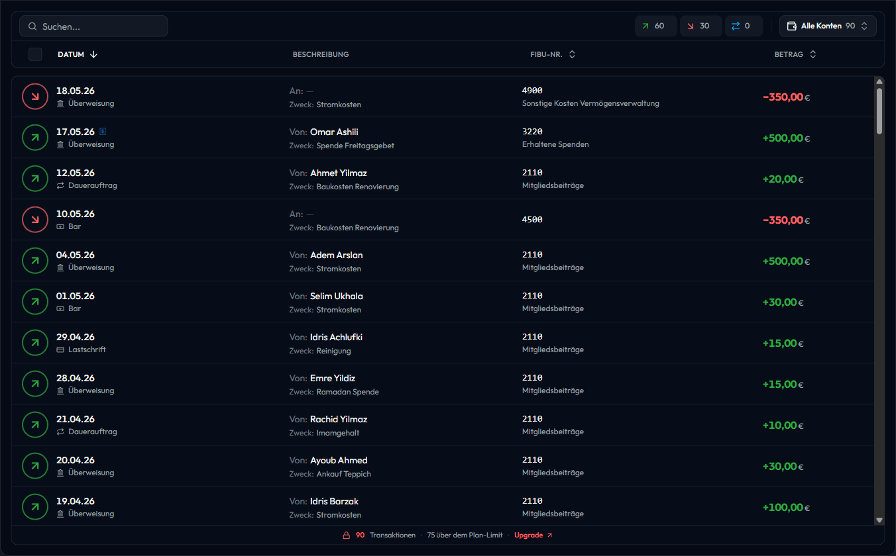Click Zweck Imamgehalt text

click(x=325, y=433)
